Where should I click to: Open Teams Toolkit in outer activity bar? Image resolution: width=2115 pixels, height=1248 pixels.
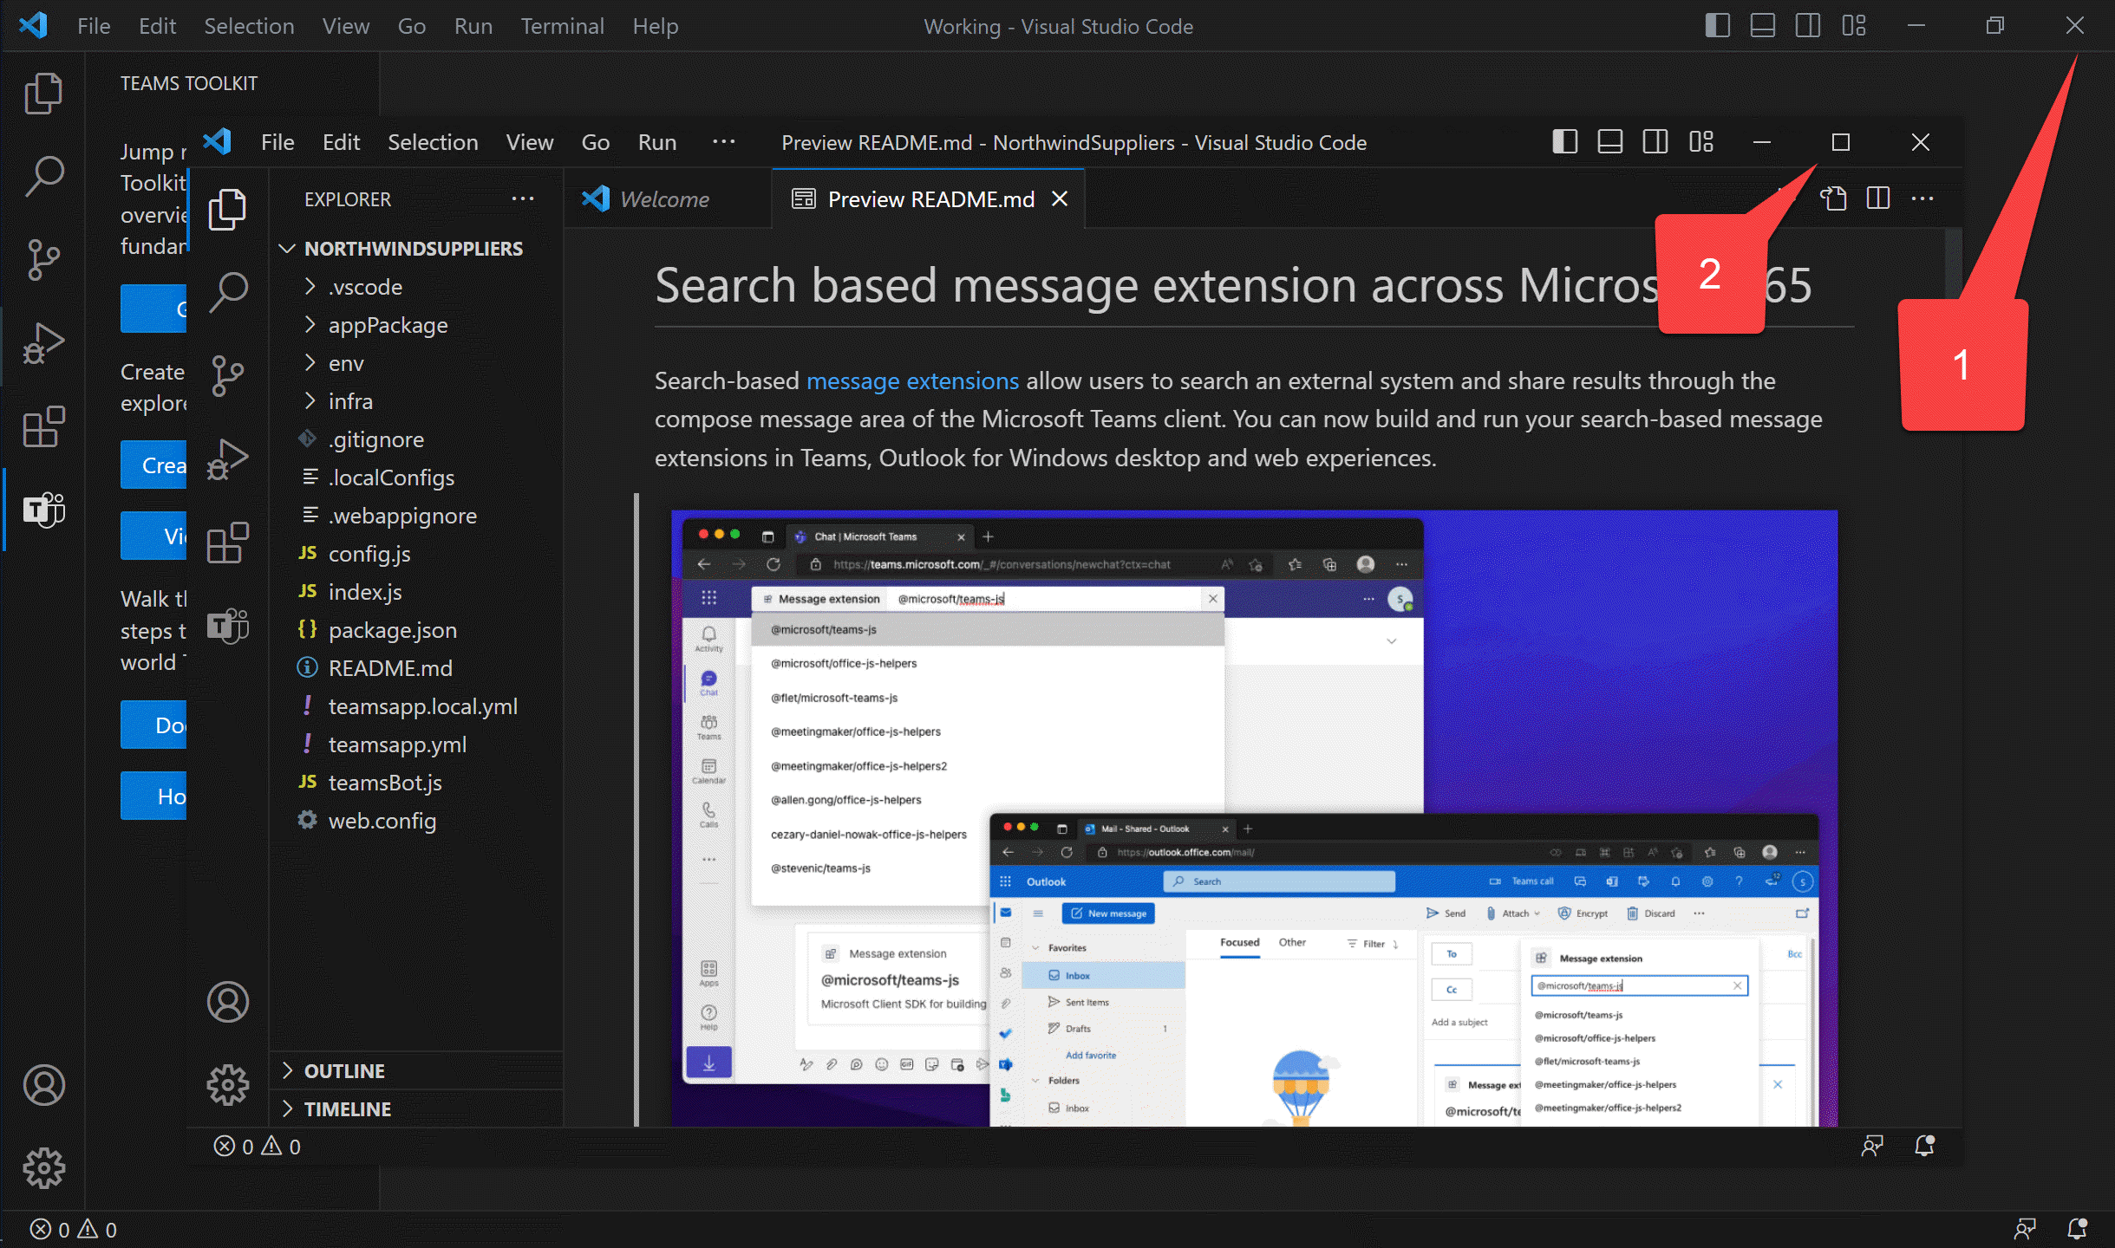[43, 510]
